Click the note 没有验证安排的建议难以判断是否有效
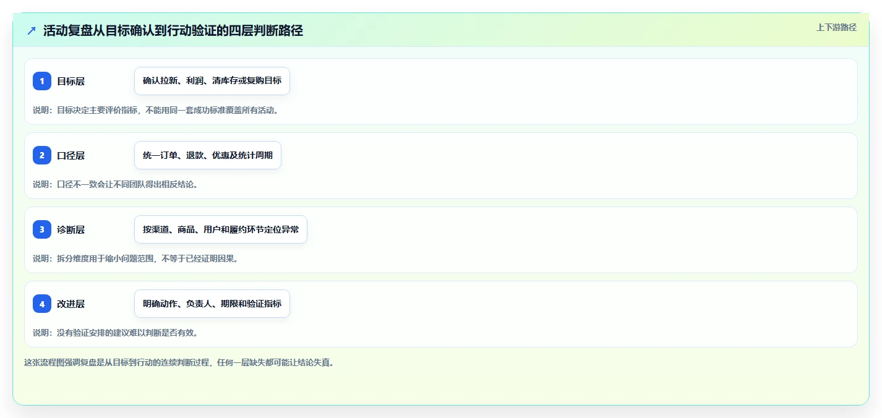The width and height of the screenshot is (882, 418). [116, 333]
